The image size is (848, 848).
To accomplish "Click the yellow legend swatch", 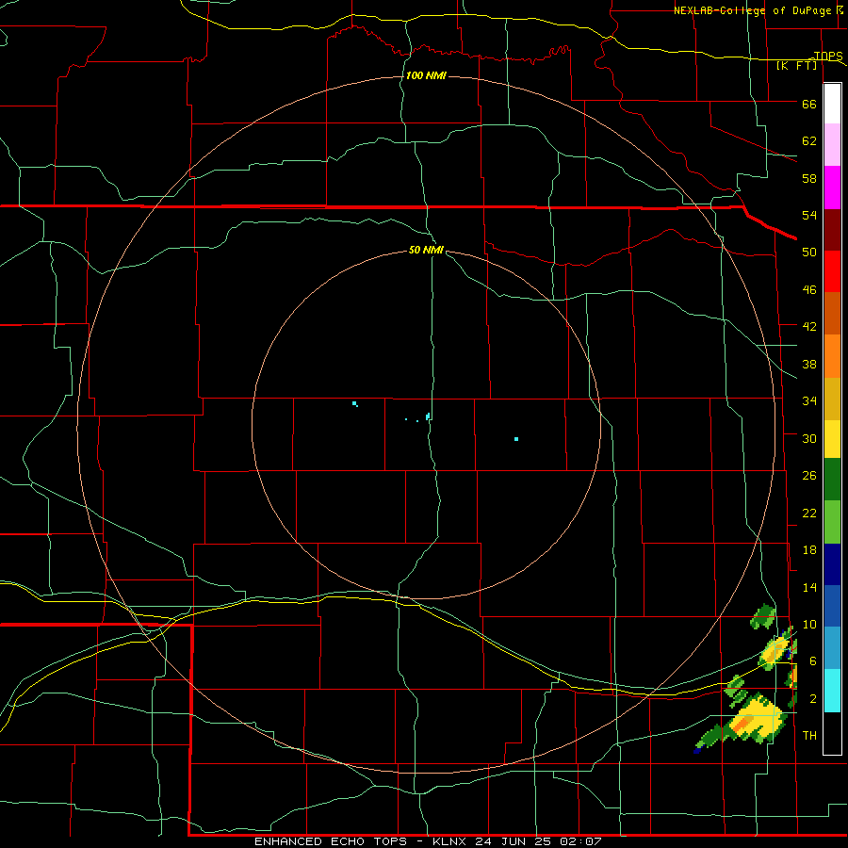I will [x=832, y=439].
